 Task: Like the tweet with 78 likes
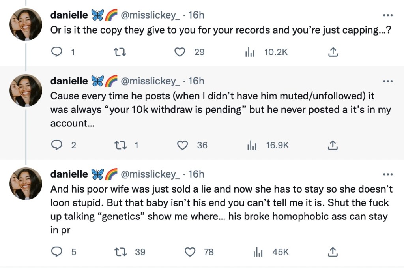coord(191,251)
